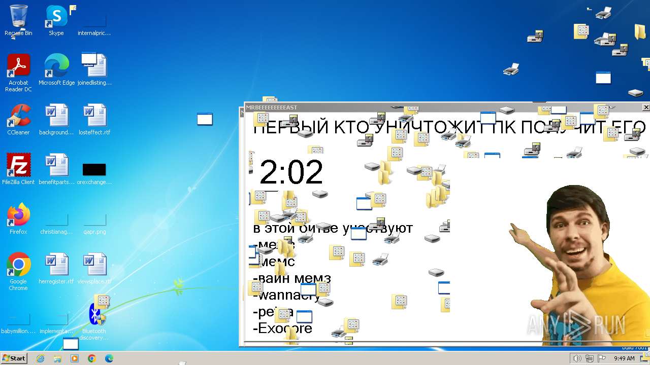Image resolution: width=650 pixels, height=365 pixels.
Task: Click the MRBEEEEEEEEEAST title bar text
Action: [271, 107]
